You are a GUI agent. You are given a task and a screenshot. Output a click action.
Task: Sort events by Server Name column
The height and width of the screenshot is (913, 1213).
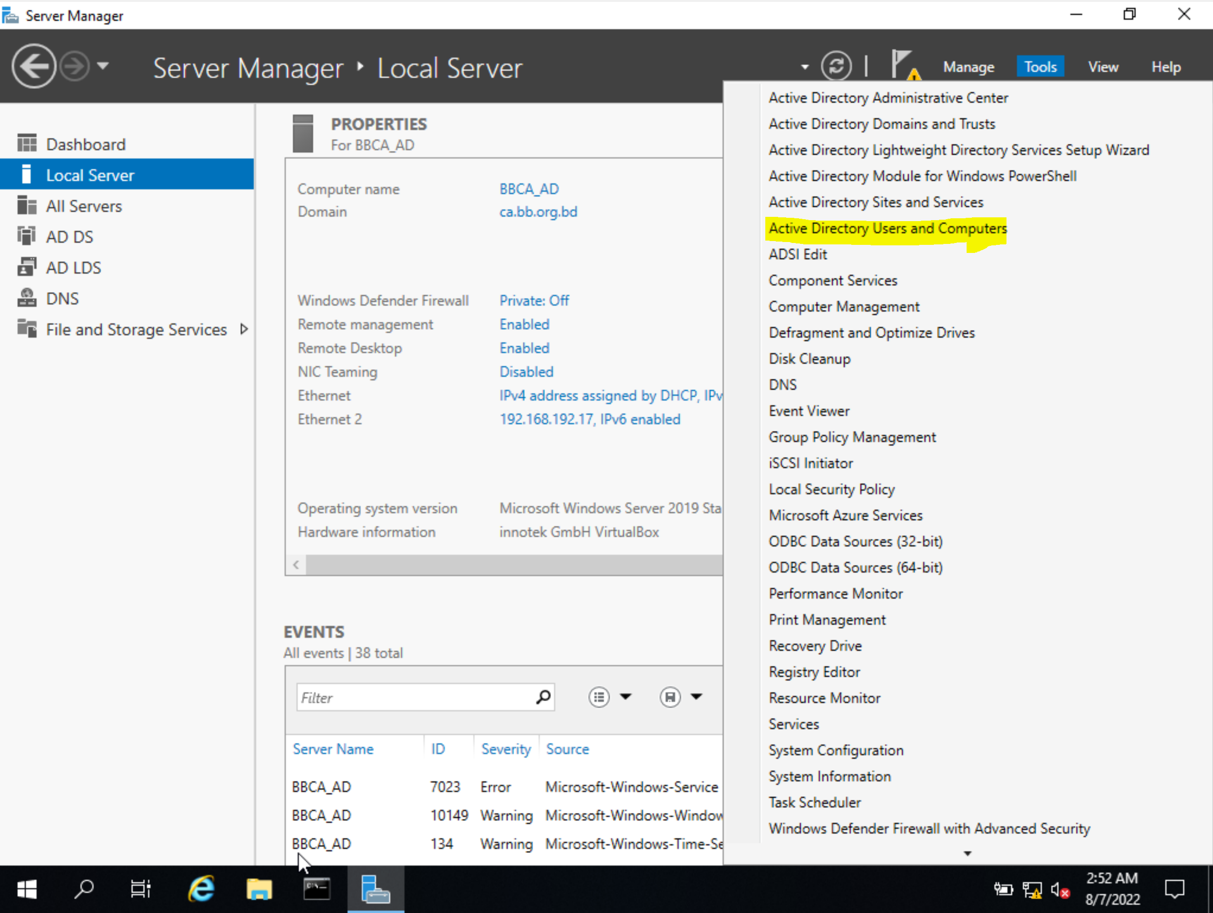click(x=333, y=749)
